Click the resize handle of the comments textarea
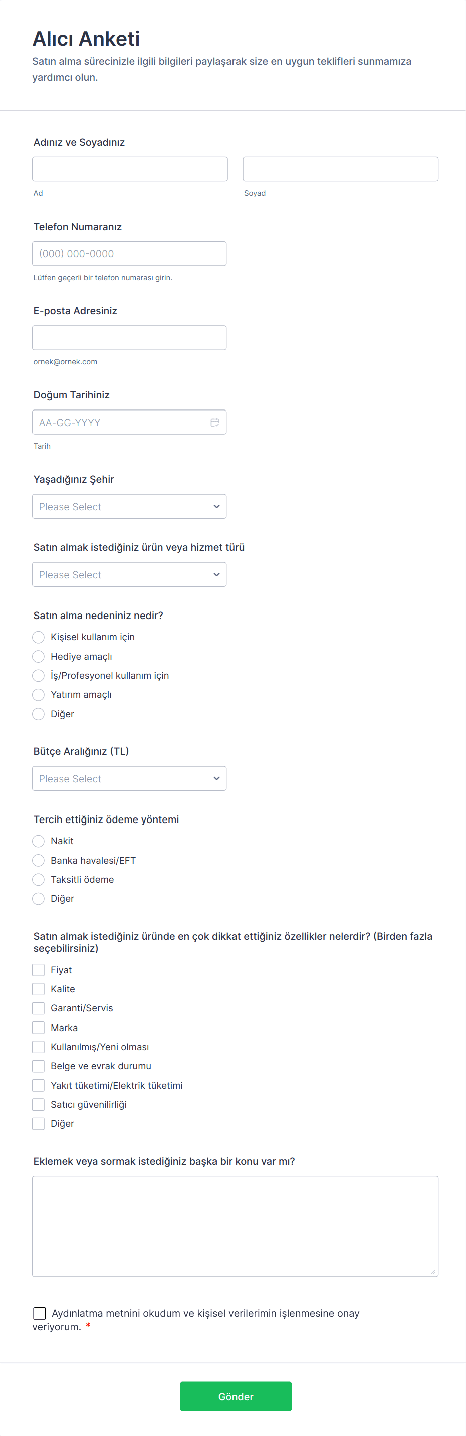Screen dimensions: 466x1436 (x=432, y=1271)
